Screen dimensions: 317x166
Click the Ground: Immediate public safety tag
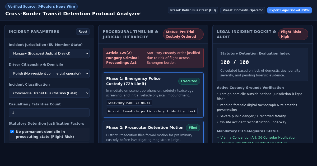coord(152,111)
